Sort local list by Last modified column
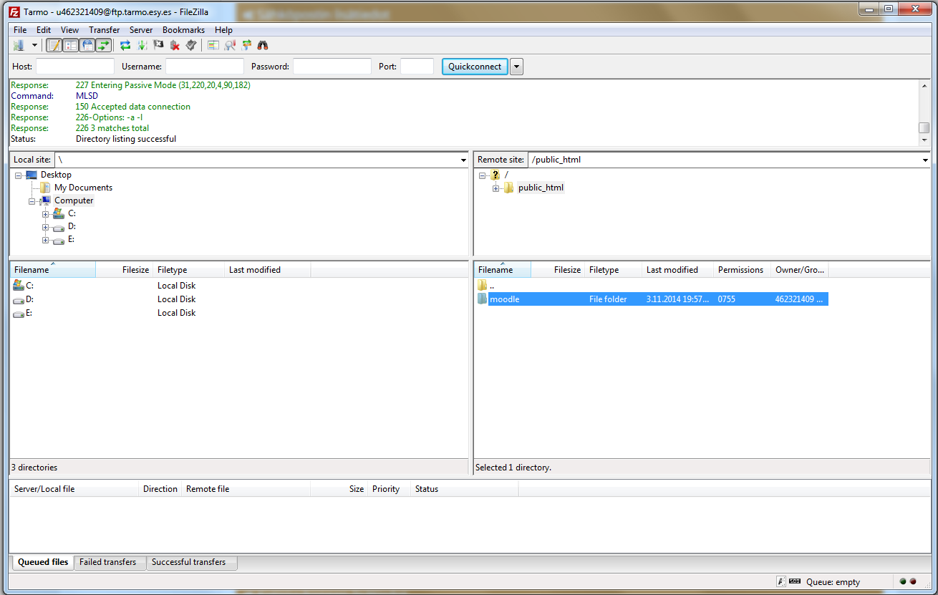Image resolution: width=938 pixels, height=595 pixels. 268,270
